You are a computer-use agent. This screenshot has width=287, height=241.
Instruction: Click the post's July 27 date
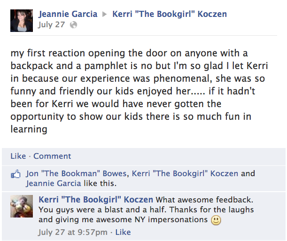click(x=51, y=25)
